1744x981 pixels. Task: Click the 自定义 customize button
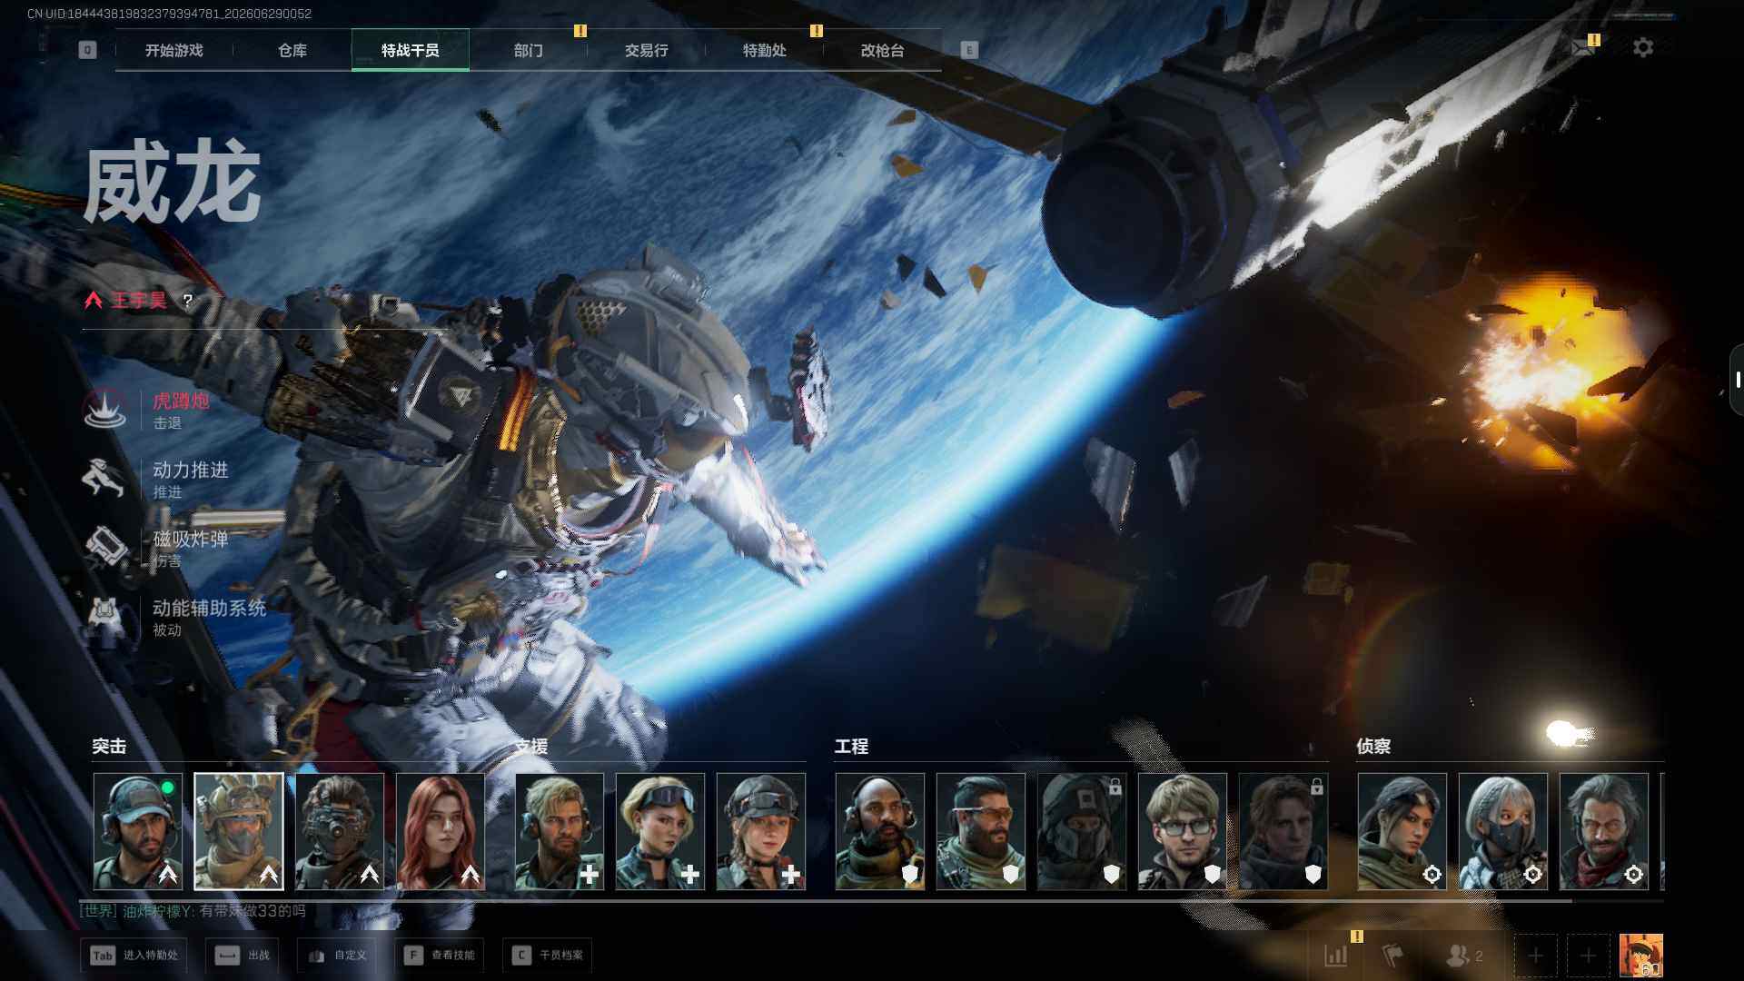[338, 956]
